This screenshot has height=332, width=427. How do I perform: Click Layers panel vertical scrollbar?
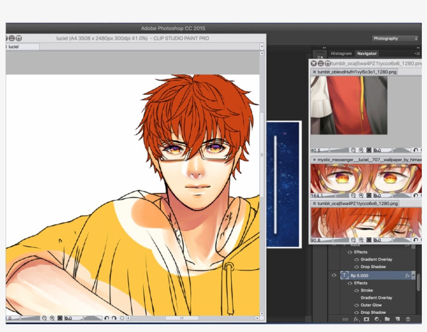click(419, 283)
